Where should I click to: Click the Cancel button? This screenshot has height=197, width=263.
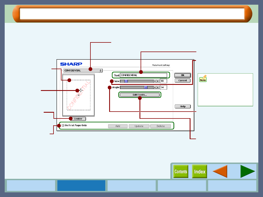pyautogui.click(x=183, y=80)
